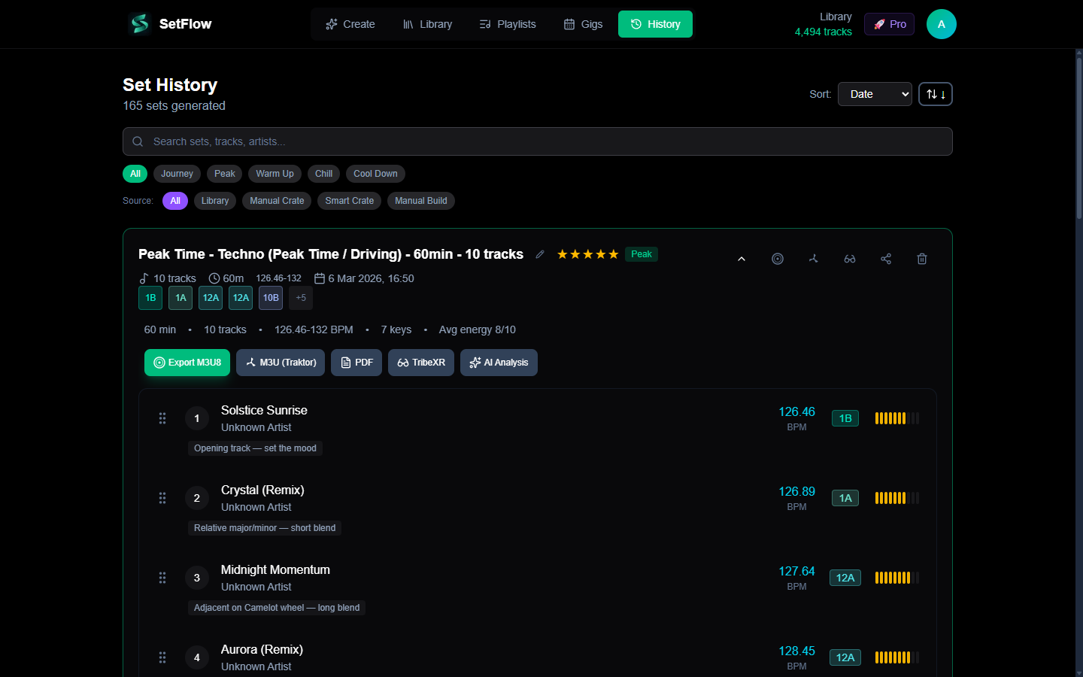Export as M3U (Traktor)

(x=281, y=363)
